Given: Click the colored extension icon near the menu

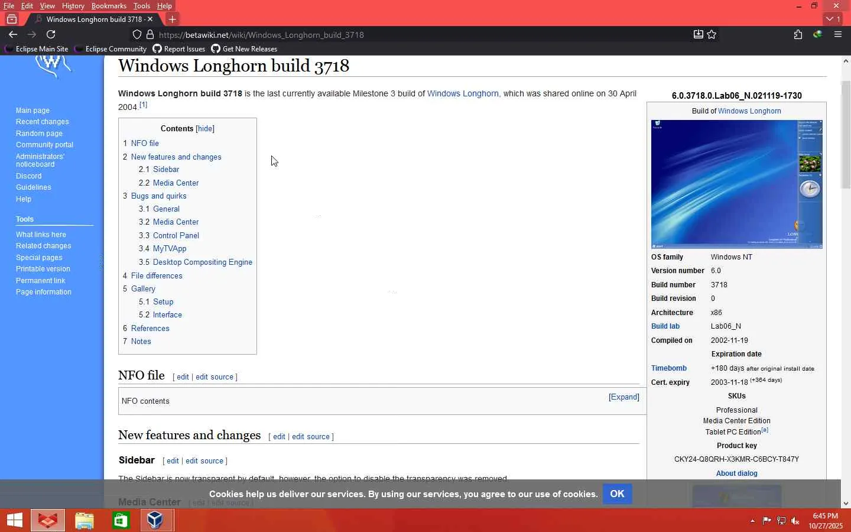Looking at the screenshot, I should 818,34.
